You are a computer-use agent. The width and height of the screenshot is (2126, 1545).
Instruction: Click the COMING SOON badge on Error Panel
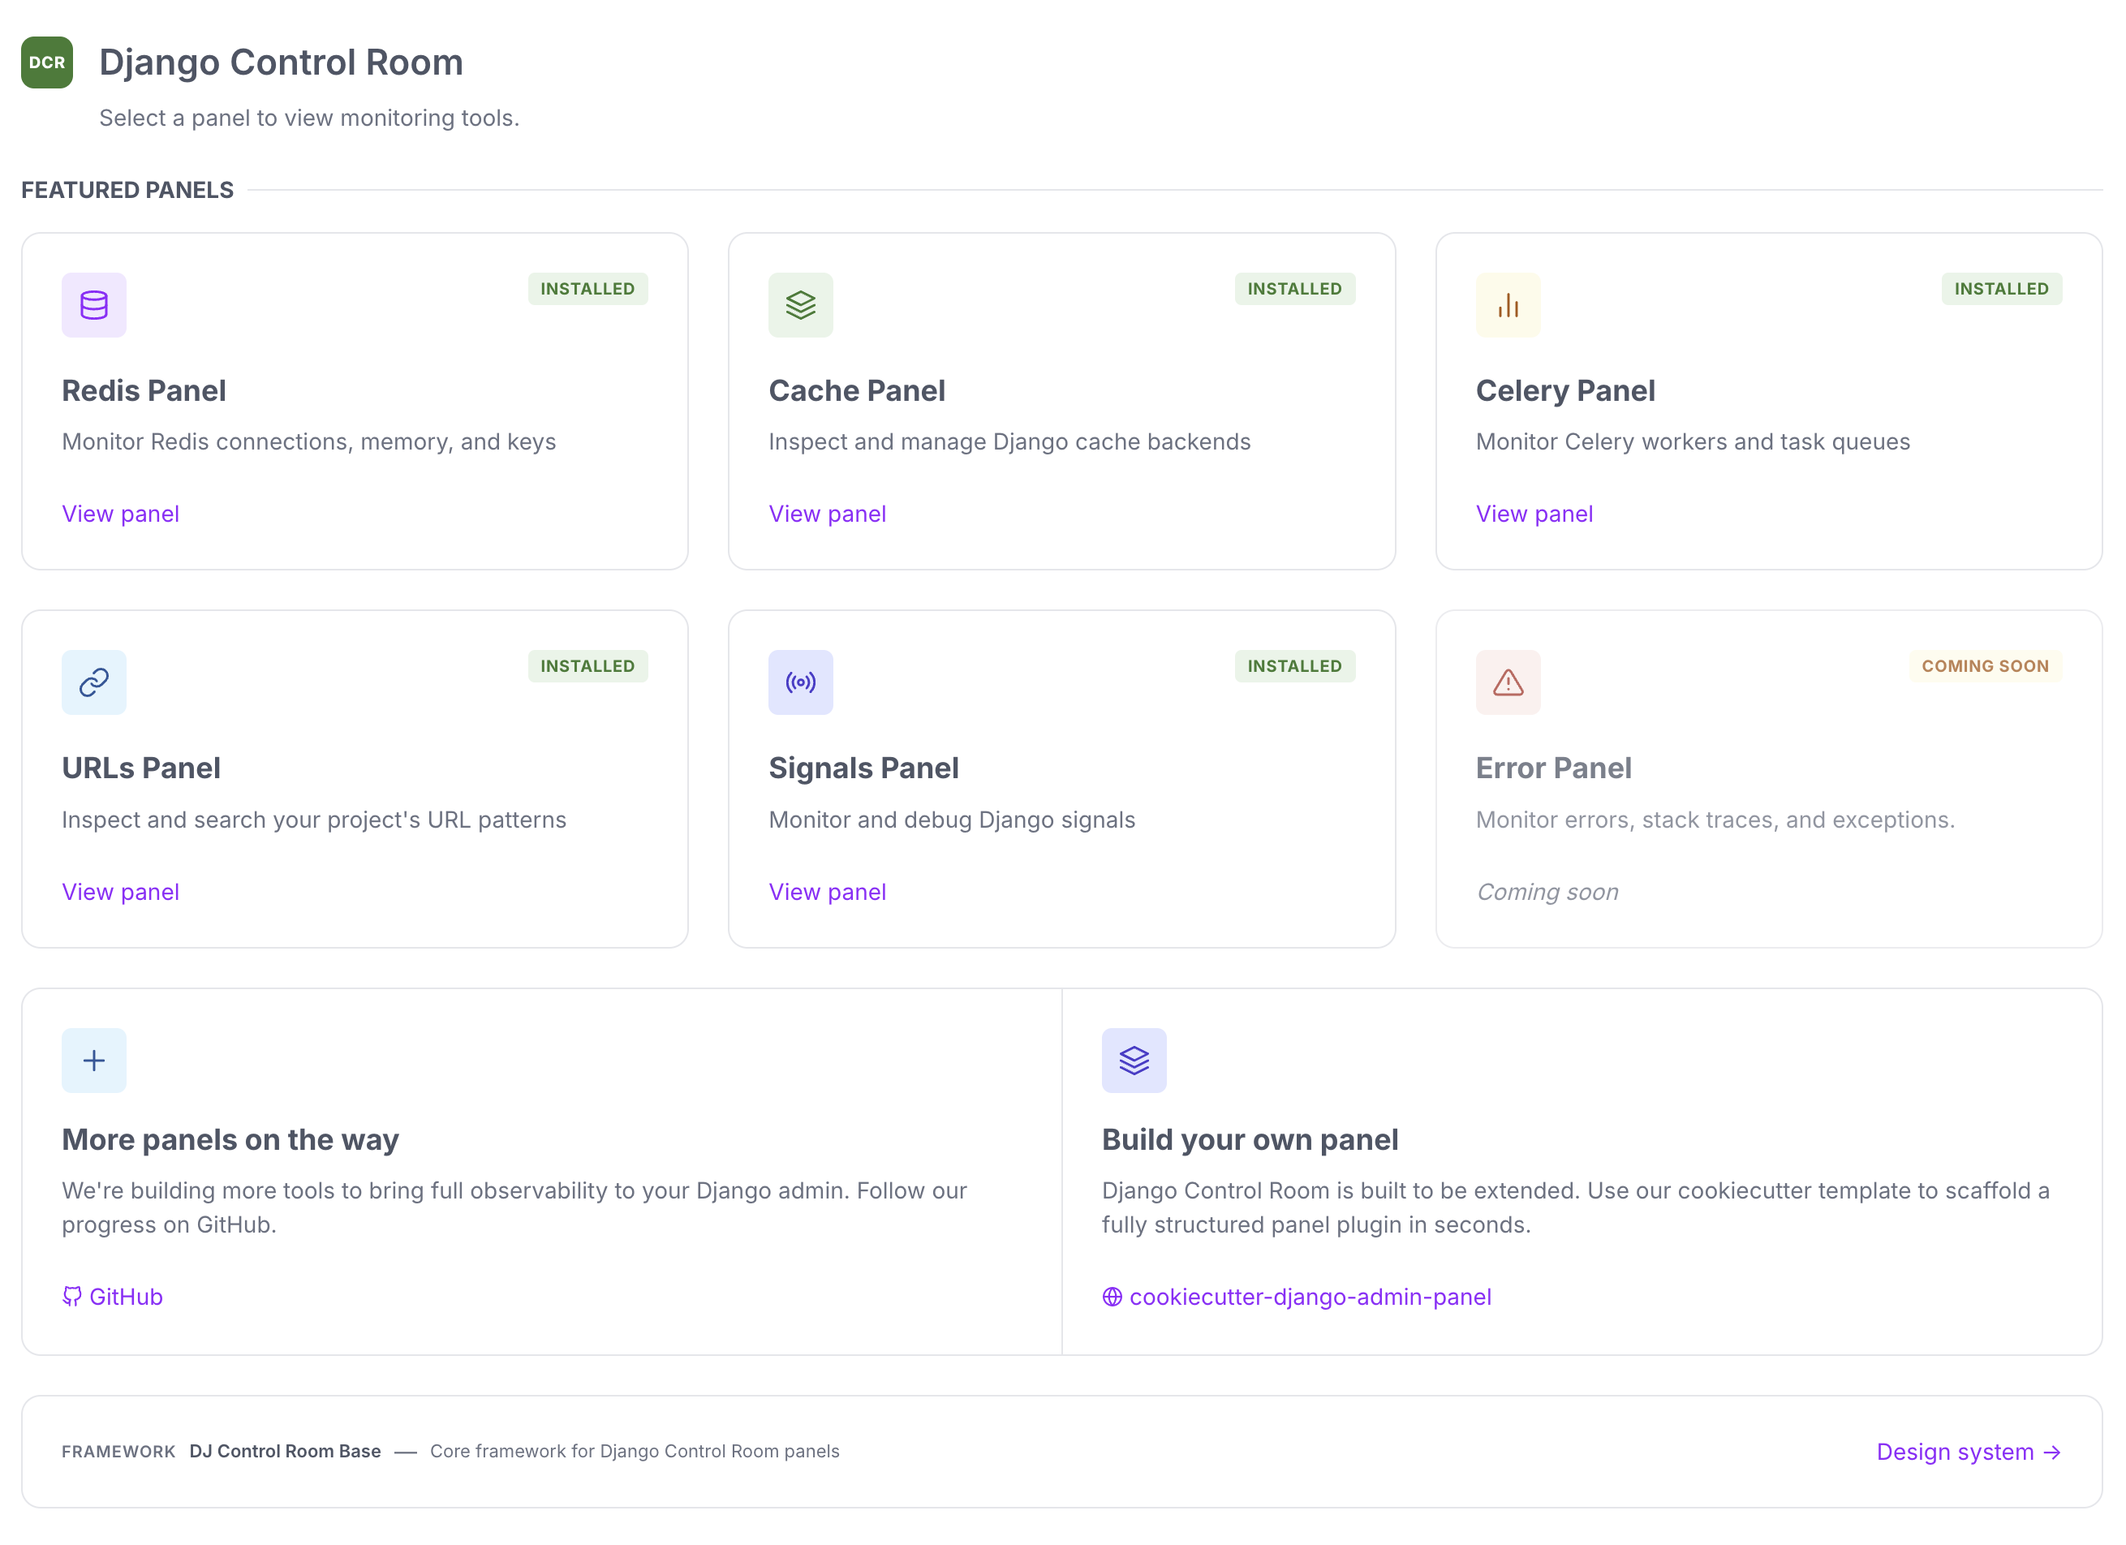click(x=1986, y=666)
